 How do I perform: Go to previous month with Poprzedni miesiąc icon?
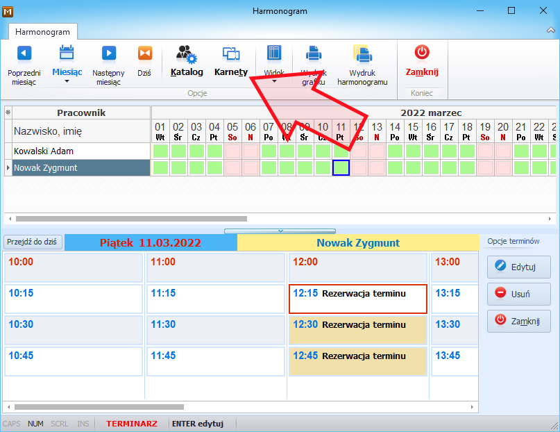(x=24, y=53)
